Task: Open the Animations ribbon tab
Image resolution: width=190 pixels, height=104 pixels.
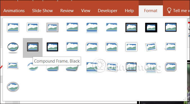Action: pos(14,11)
